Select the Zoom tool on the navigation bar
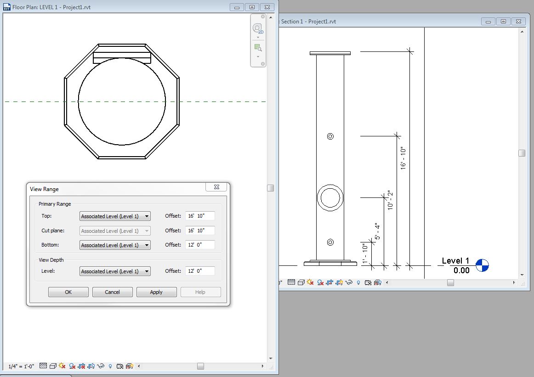Screen dimensions: 534x377 tap(257, 47)
